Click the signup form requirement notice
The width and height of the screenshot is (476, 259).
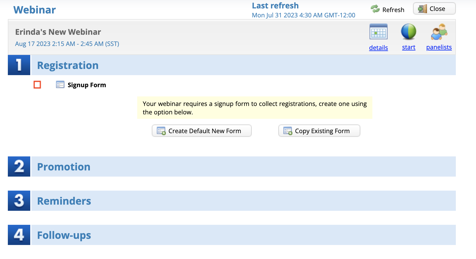(x=255, y=108)
